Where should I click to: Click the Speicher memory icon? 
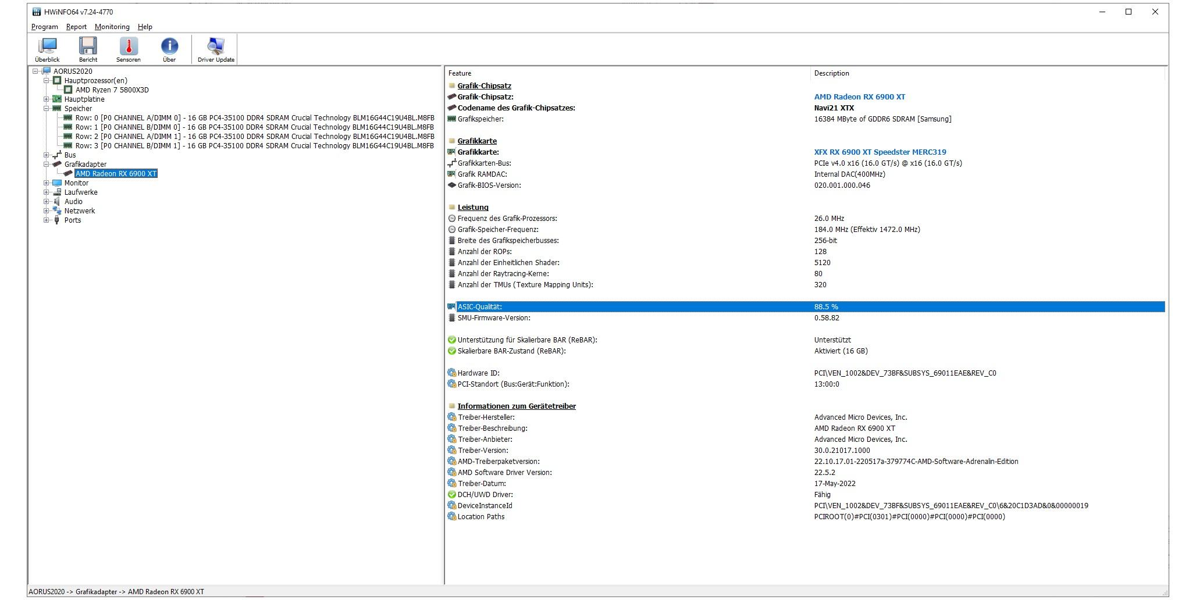click(57, 109)
